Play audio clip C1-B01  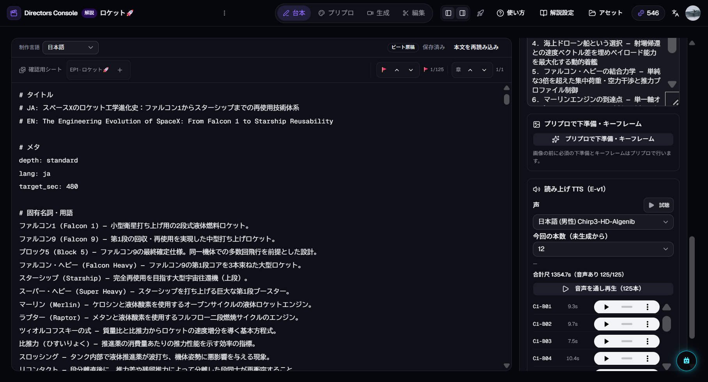[606, 307]
